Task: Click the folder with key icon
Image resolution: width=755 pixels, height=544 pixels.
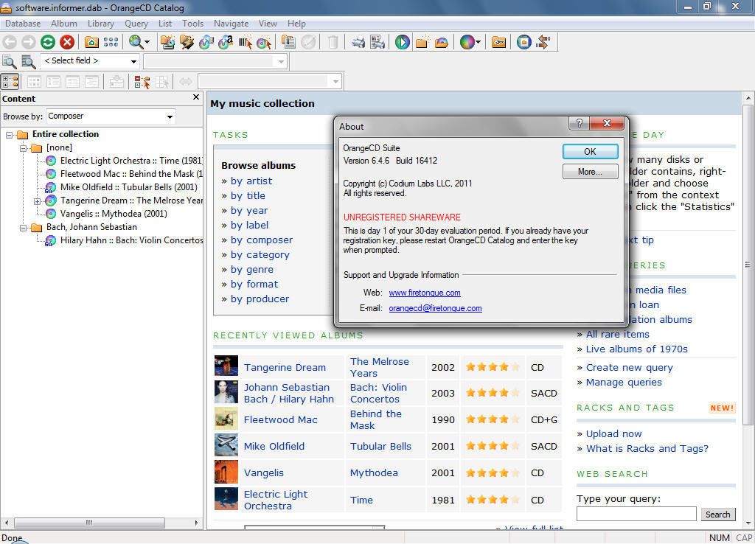Action: [499, 42]
